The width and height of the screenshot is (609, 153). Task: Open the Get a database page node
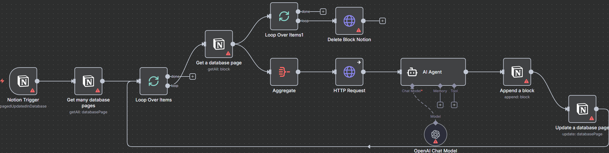(x=219, y=44)
